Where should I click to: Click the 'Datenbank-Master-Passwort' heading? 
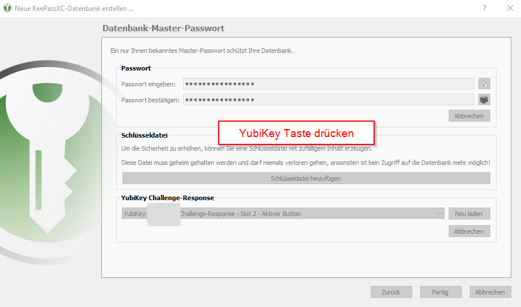pos(163,28)
